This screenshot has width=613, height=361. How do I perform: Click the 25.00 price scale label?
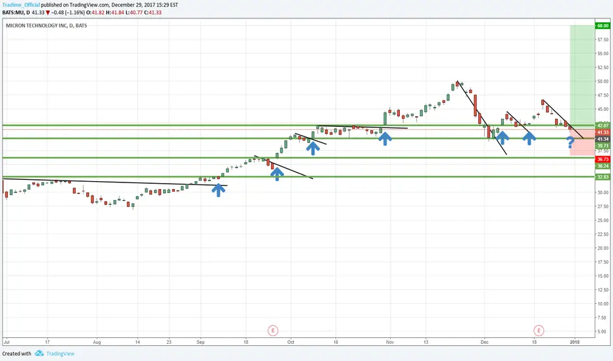tap(603, 221)
